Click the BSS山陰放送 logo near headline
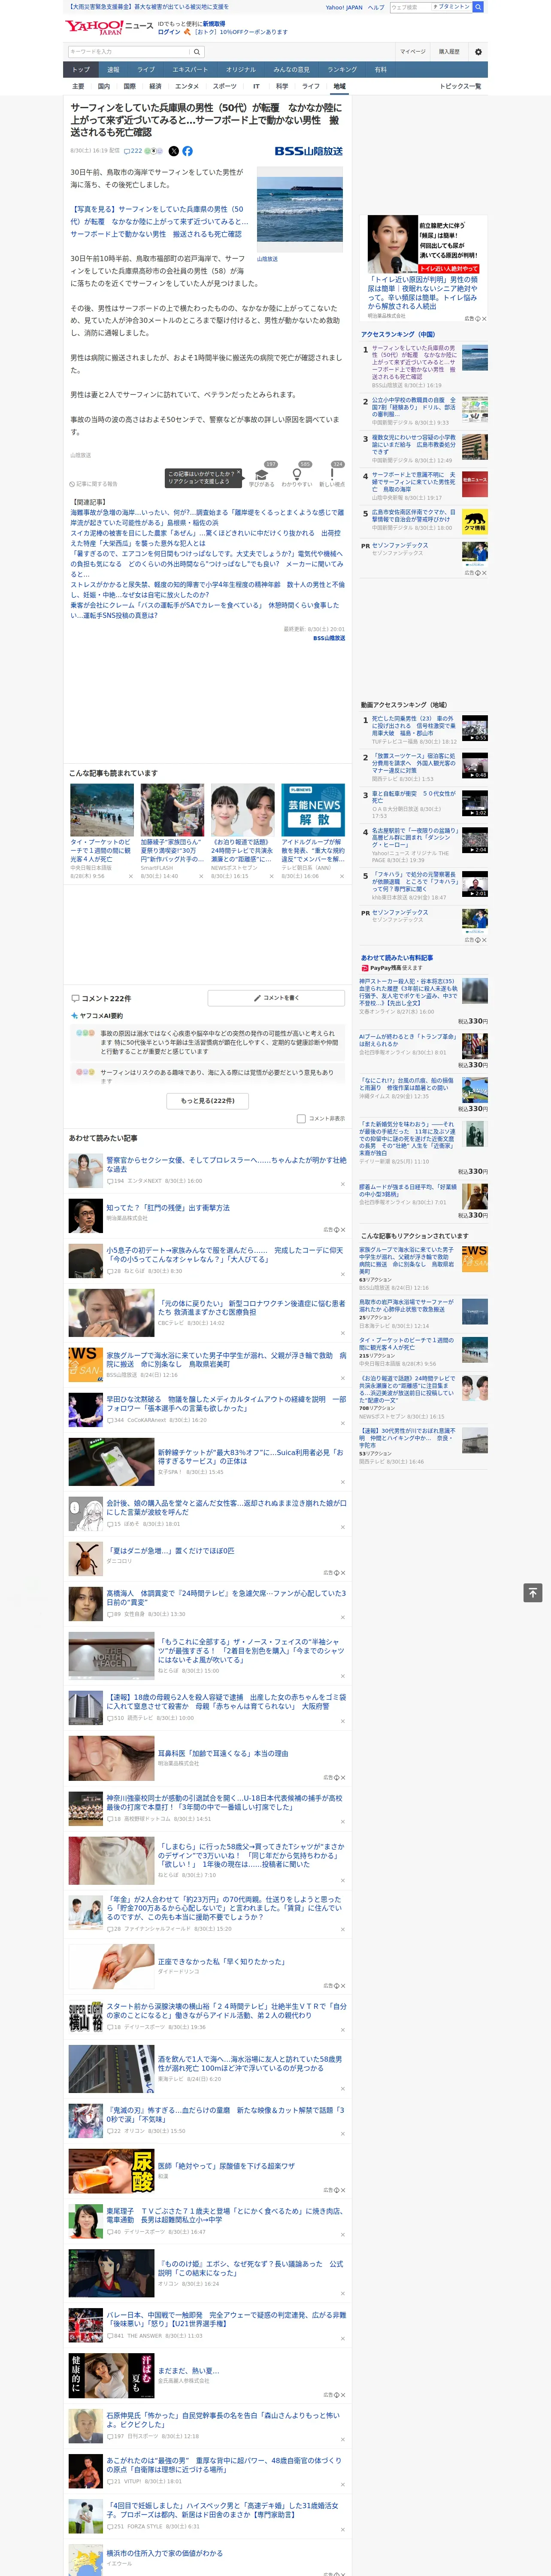 coord(309,151)
